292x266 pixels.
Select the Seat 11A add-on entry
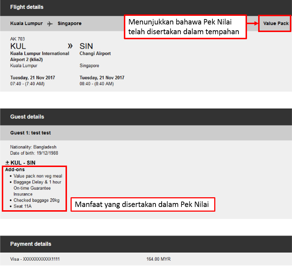click(x=22, y=206)
